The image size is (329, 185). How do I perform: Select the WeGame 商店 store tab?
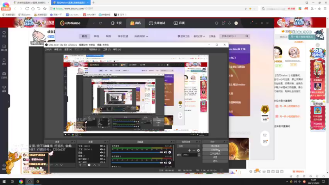(136, 23)
